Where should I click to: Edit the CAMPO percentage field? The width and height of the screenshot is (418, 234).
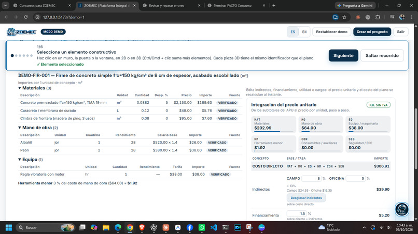coord(311,179)
